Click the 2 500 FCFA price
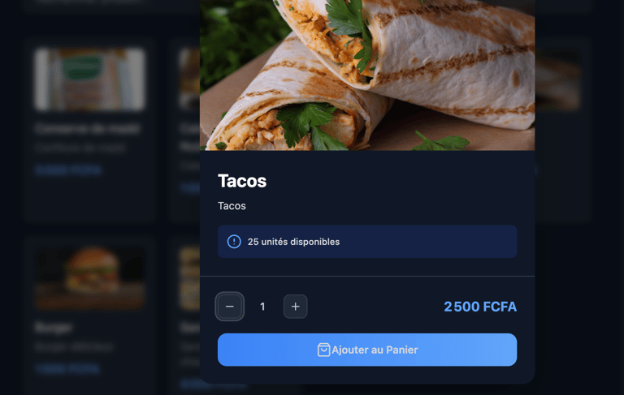The height and width of the screenshot is (395, 624). (480, 307)
